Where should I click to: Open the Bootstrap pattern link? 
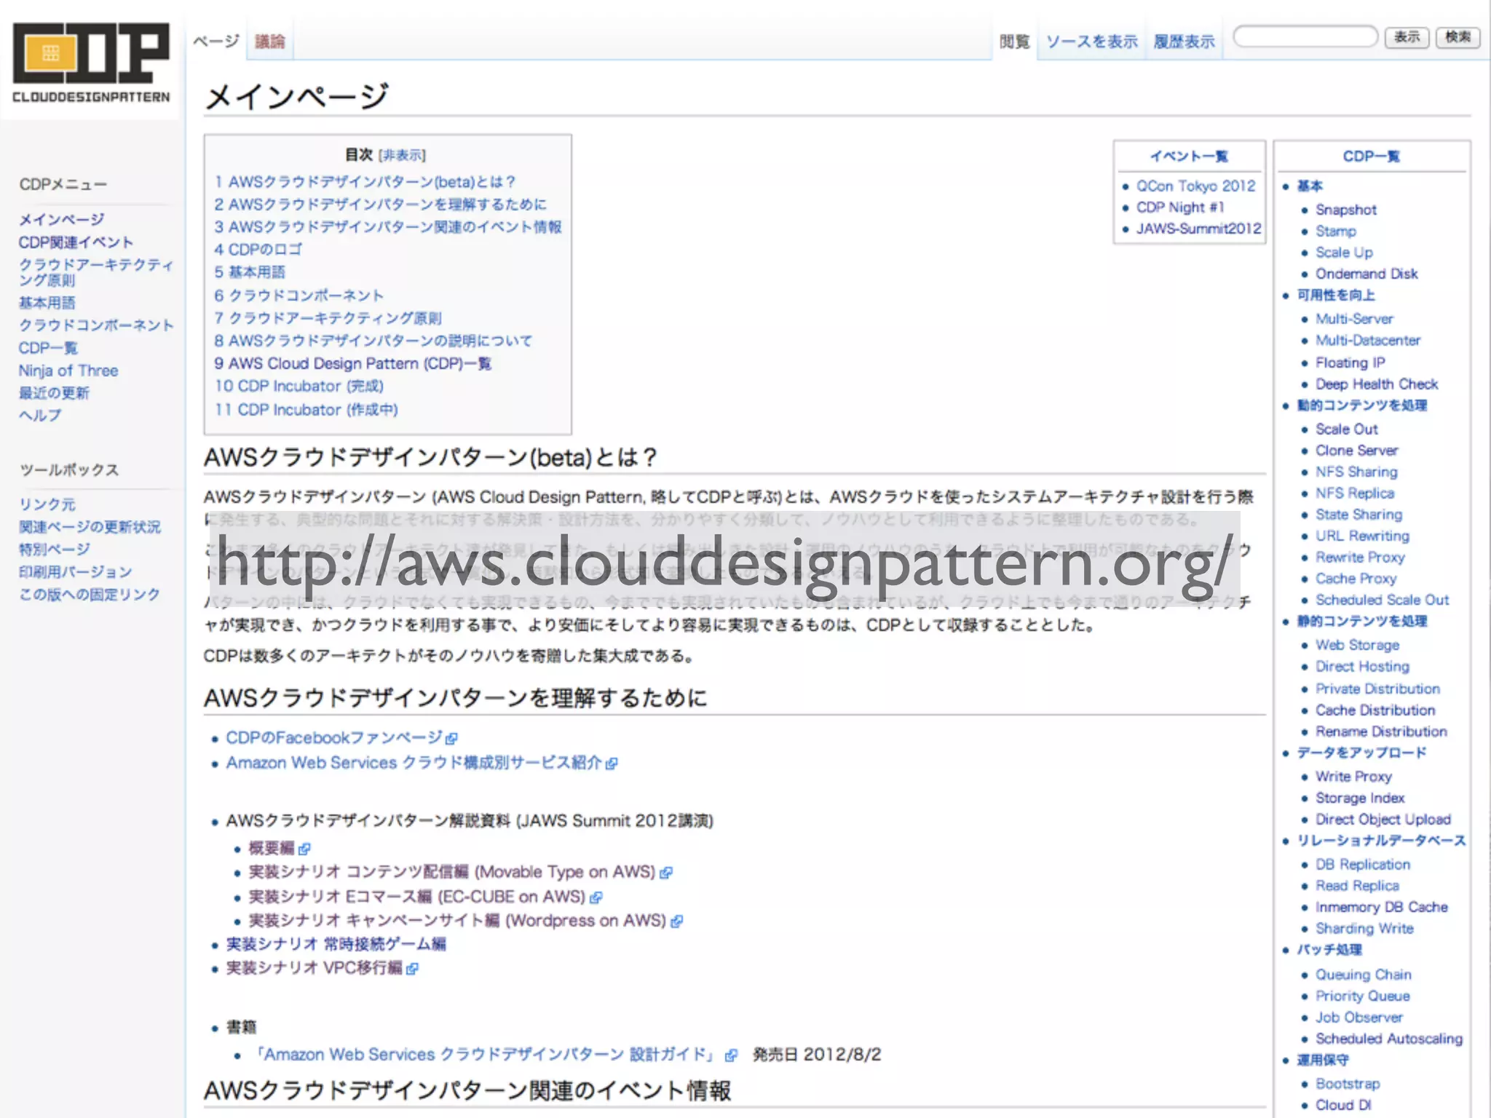click(1348, 1083)
